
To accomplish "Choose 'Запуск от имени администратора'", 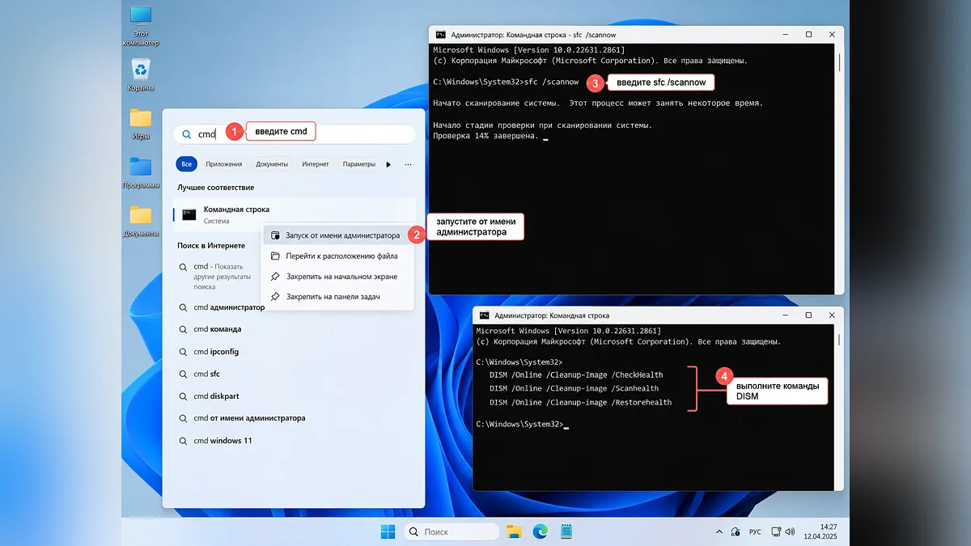I will [337, 235].
